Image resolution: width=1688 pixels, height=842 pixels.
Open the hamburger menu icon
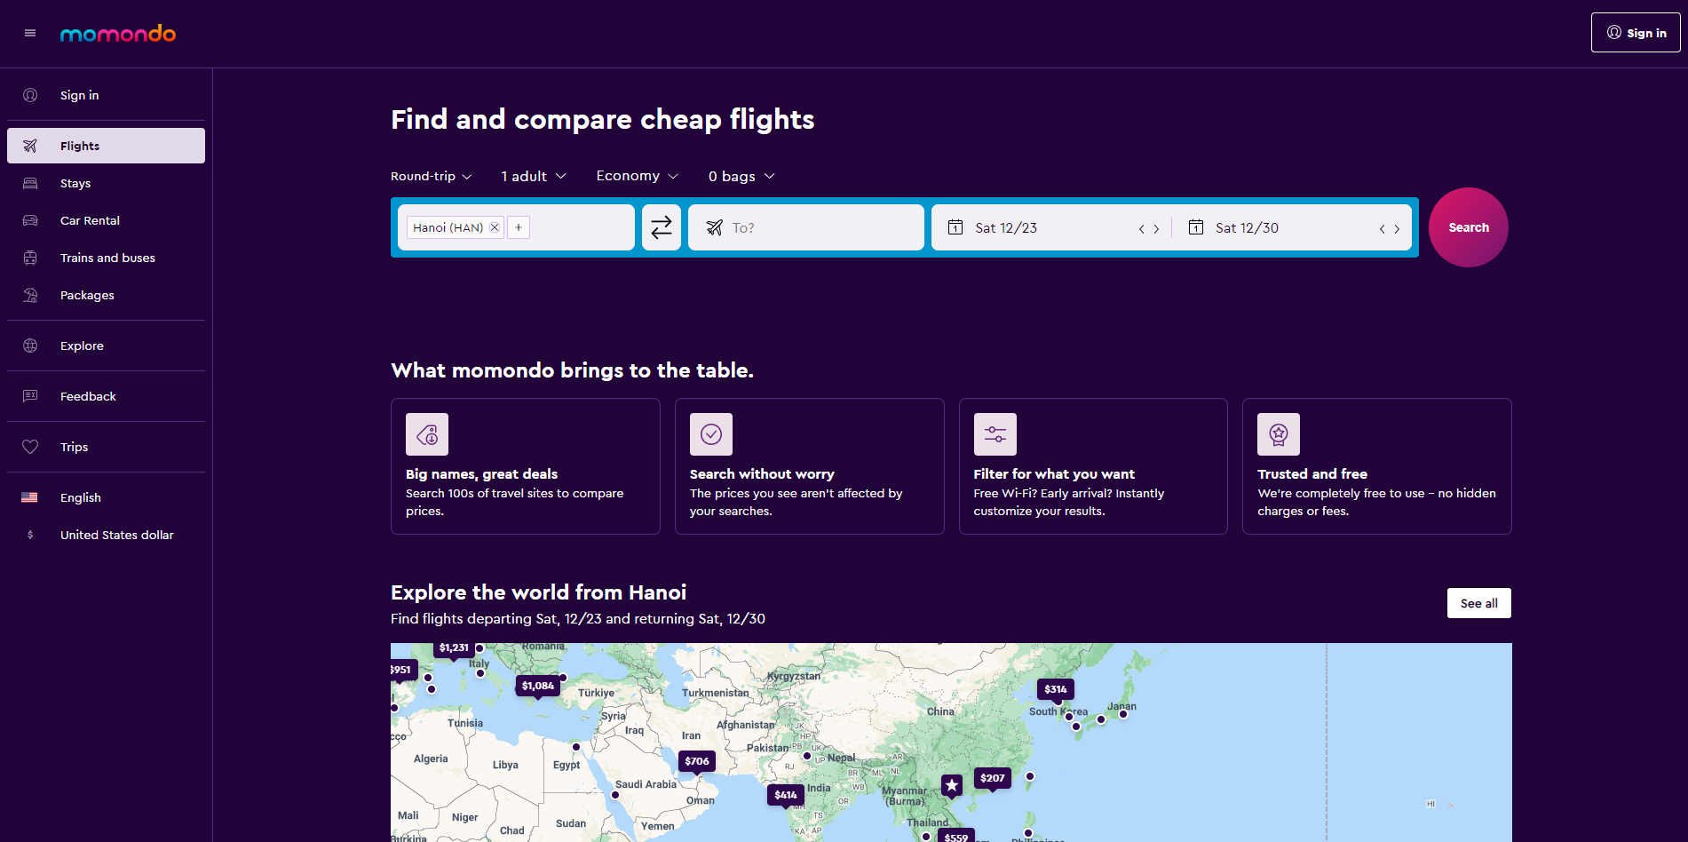click(30, 33)
